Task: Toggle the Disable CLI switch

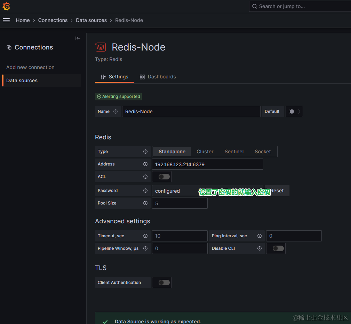Action: pyautogui.click(x=278, y=248)
